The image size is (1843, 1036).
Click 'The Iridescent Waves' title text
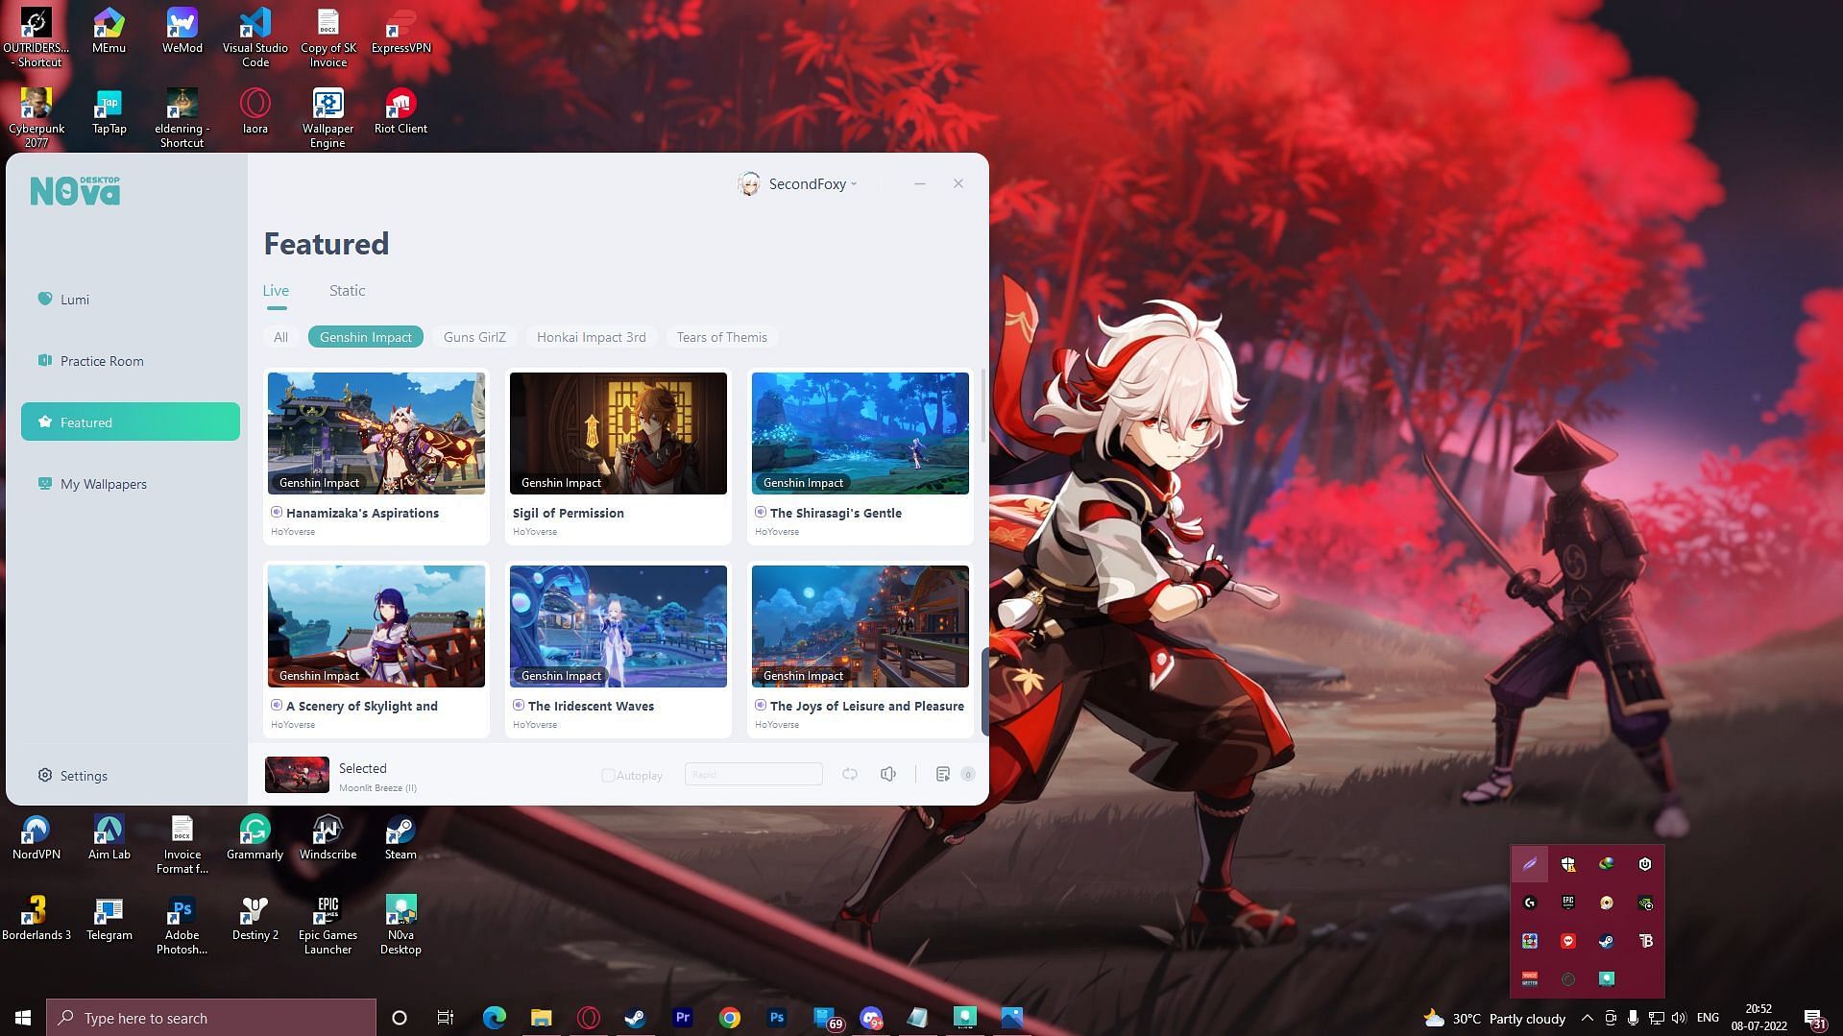click(x=591, y=707)
